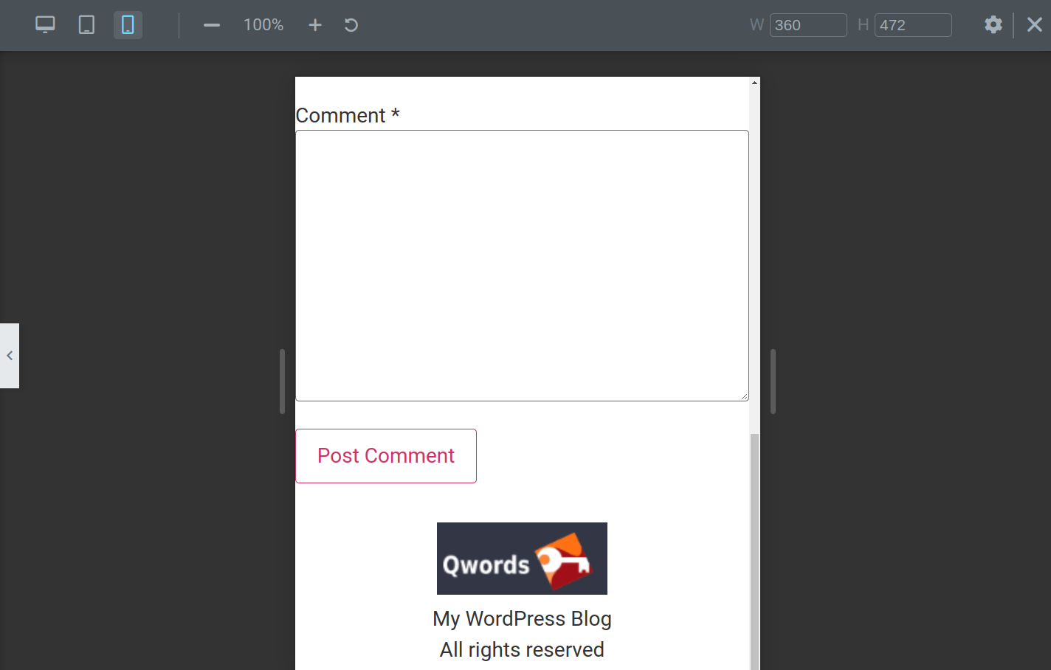The height and width of the screenshot is (670, 1051).
Task: Click the left preview resize handle
Action: 282,381
